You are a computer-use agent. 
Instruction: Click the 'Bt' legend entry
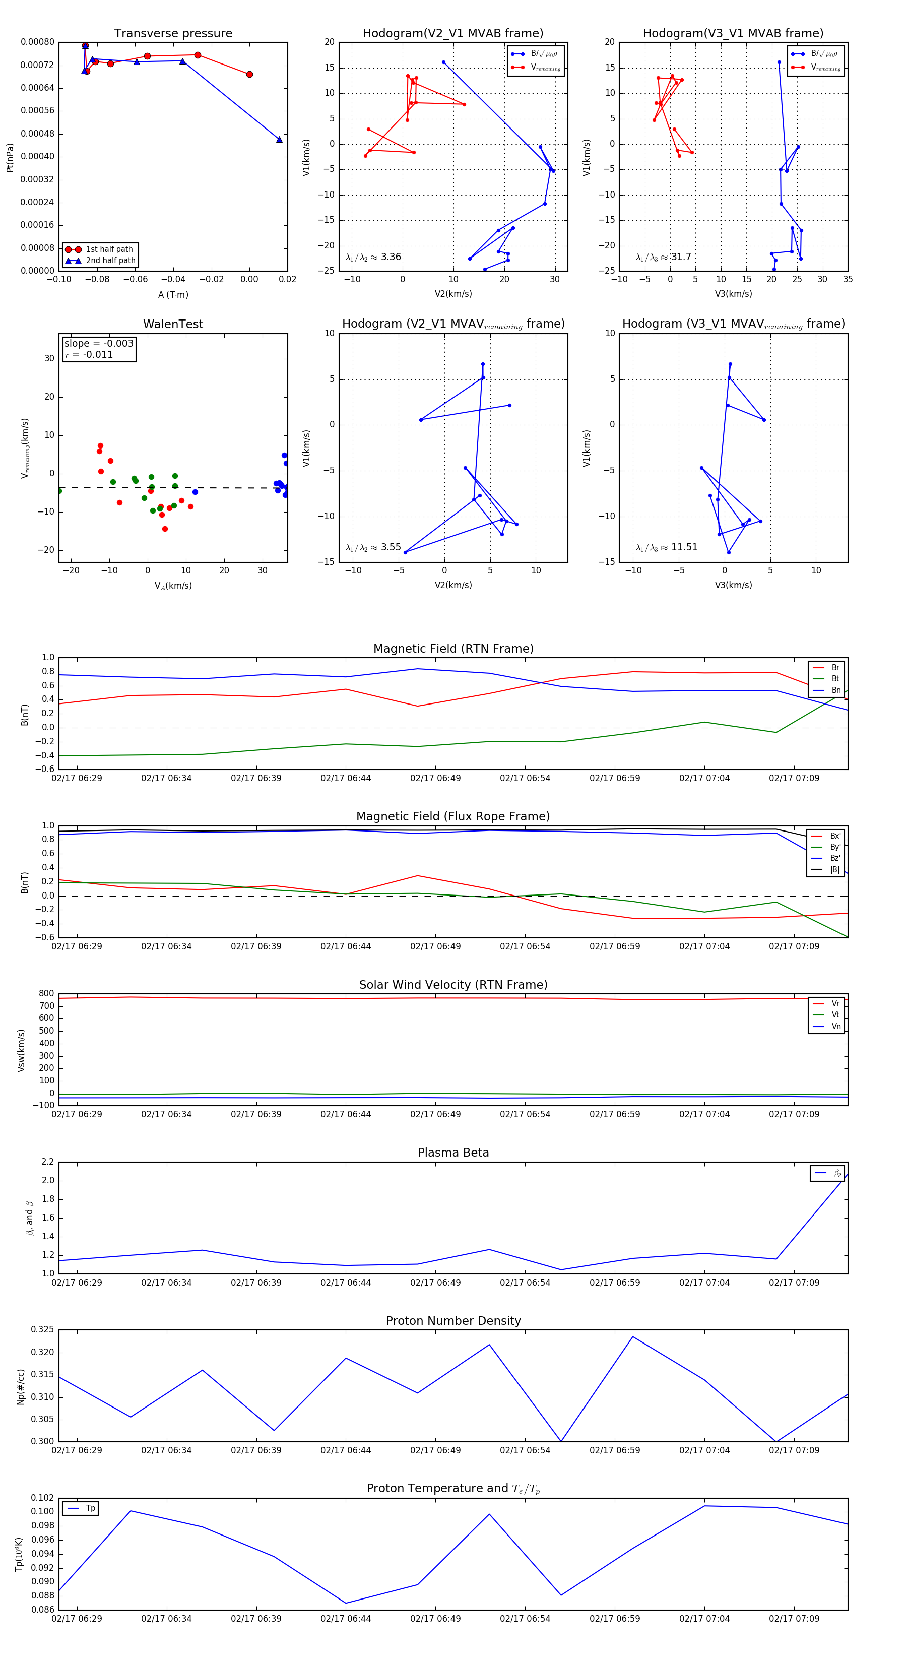coord(826,678)
